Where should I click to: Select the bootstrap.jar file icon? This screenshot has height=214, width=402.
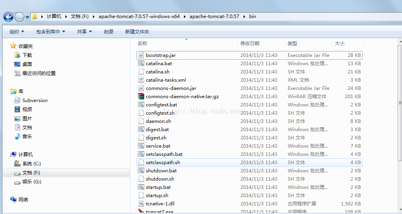click(141, 55)
